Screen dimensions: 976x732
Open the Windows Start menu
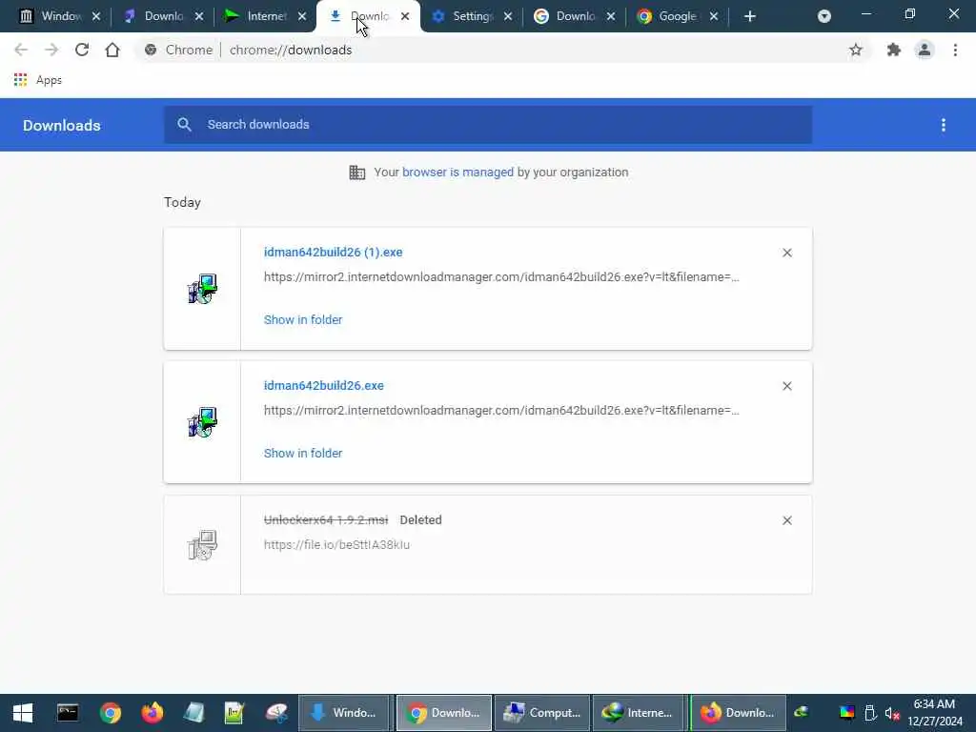(x=23, y=713)
